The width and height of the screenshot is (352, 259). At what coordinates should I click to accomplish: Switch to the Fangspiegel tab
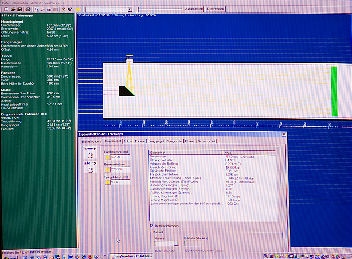click(x=156, y=141)
